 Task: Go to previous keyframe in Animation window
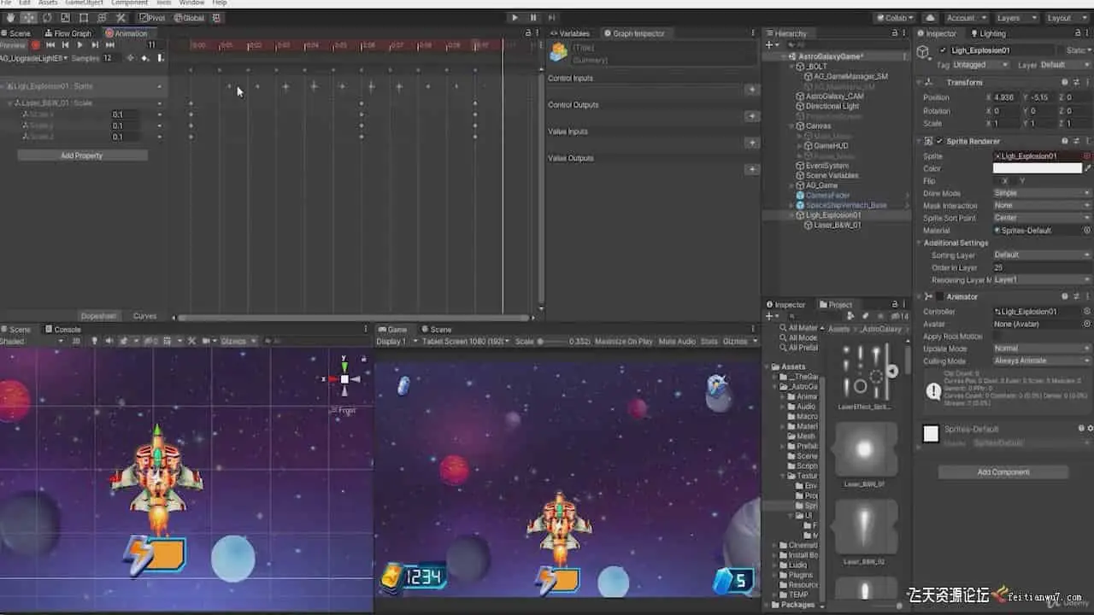(65, 44)
